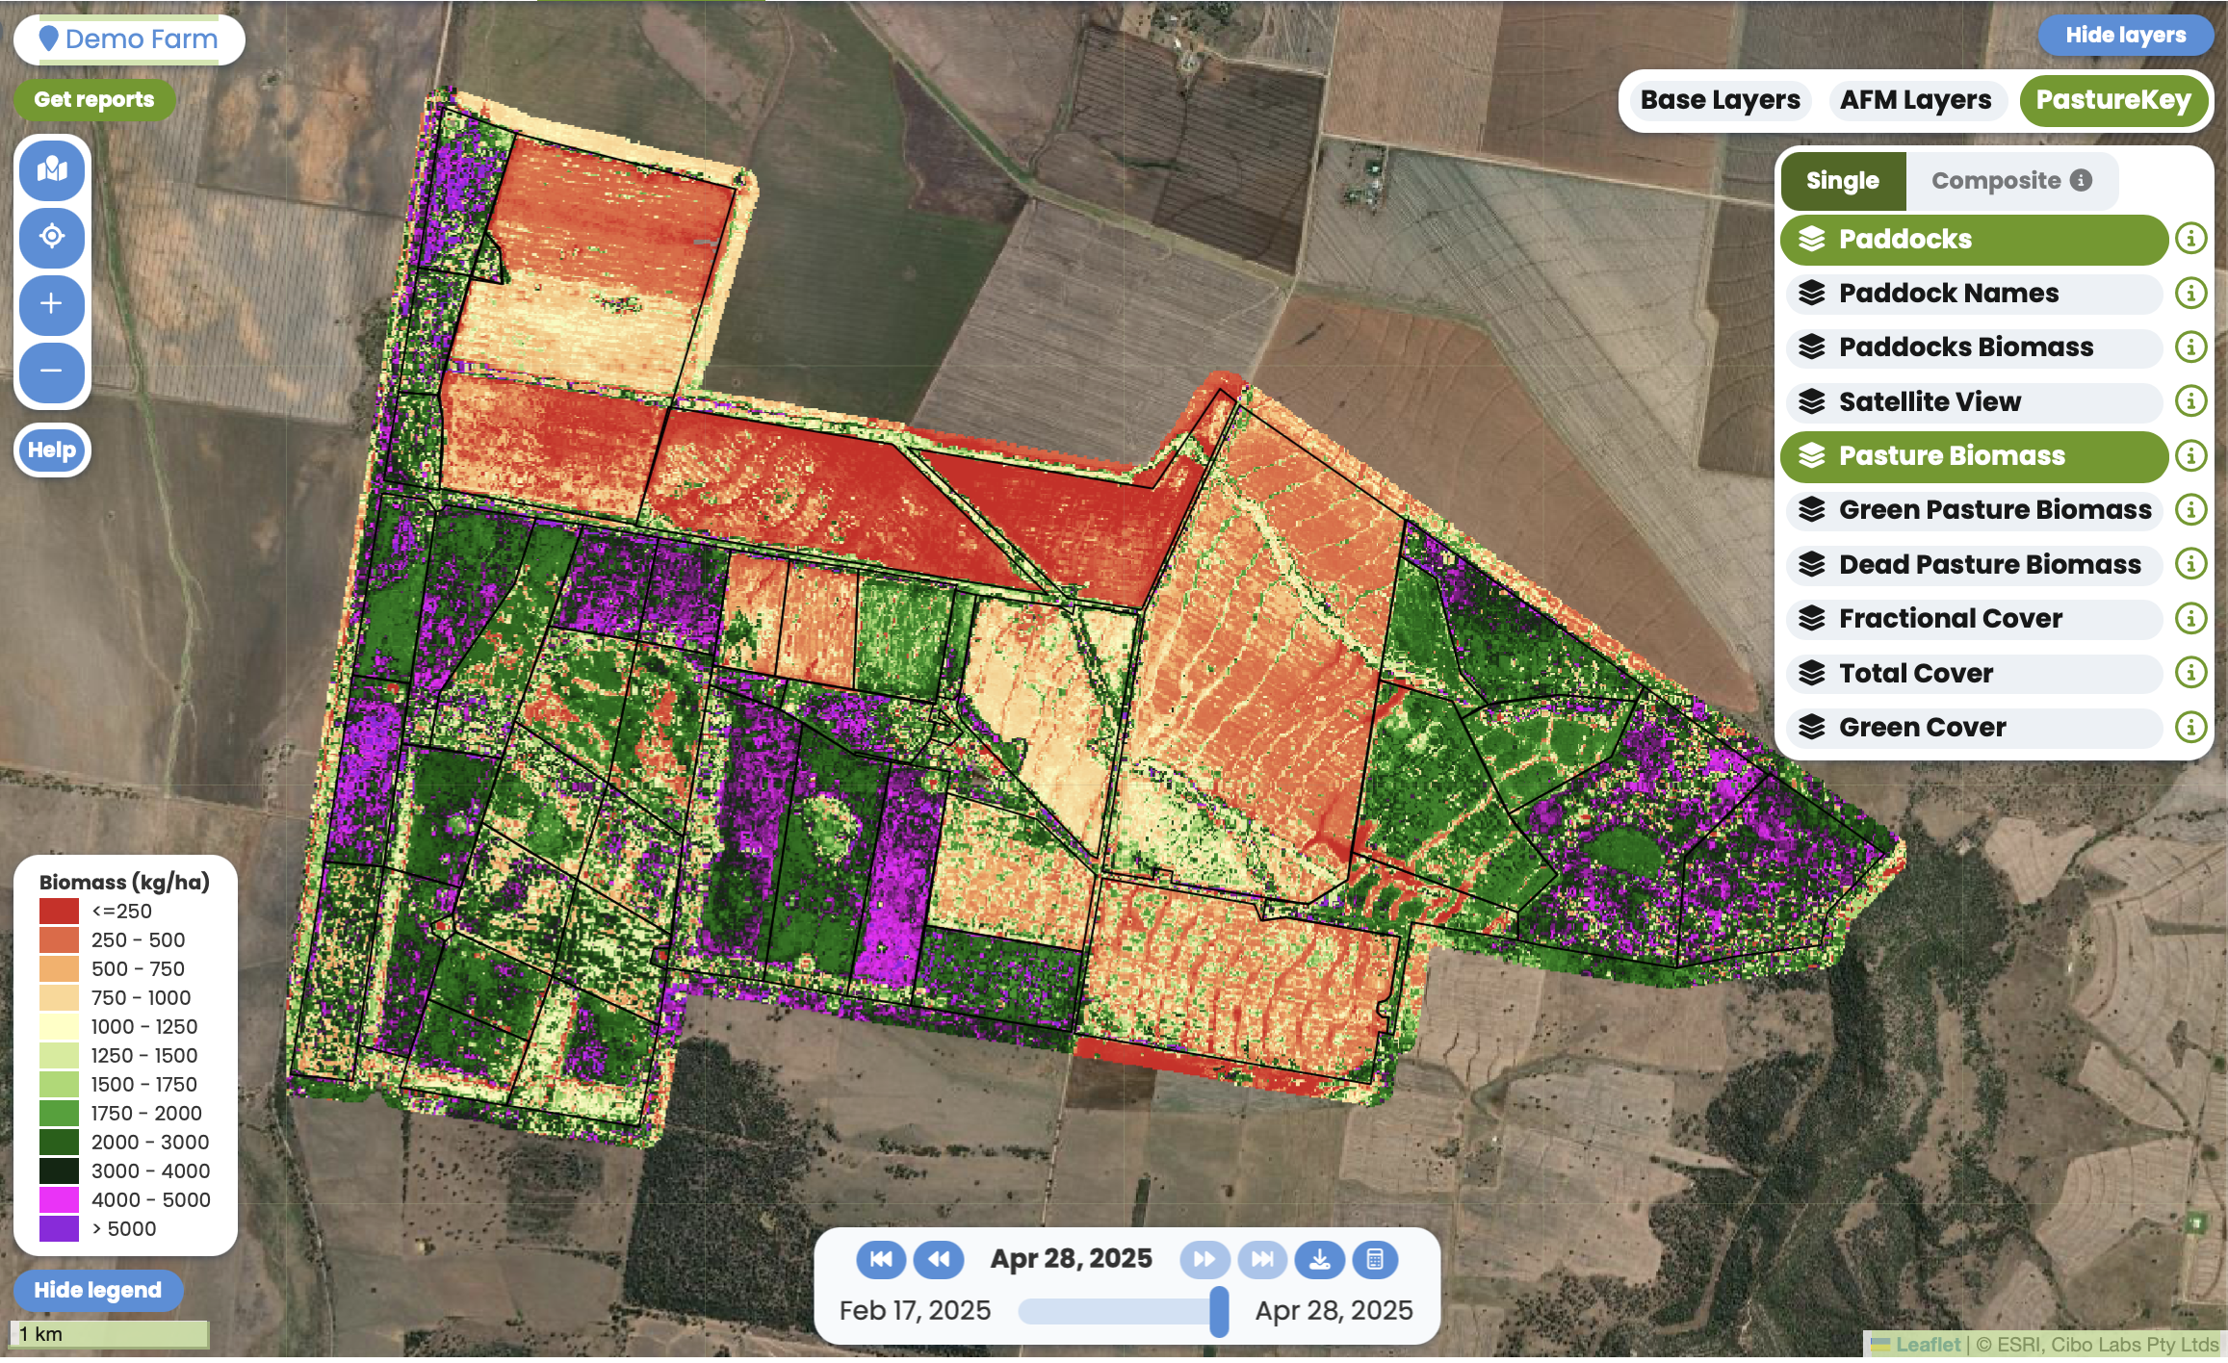The image size is (2228, 1363).
Task: Zoom out with the minus button
Action: click(x=52, y=371)
